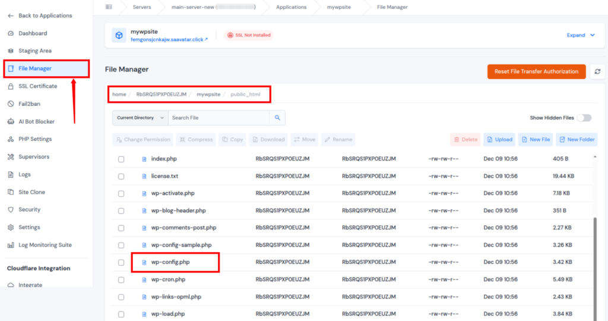Tick the checkbox for wp-links-opml.php

coord(121,297)
